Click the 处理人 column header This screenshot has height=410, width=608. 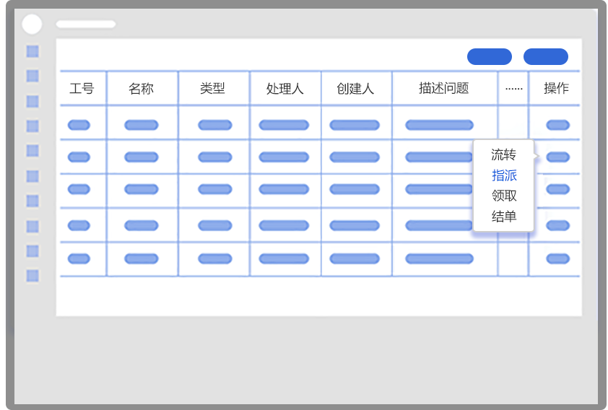click(x=285, y=88)
